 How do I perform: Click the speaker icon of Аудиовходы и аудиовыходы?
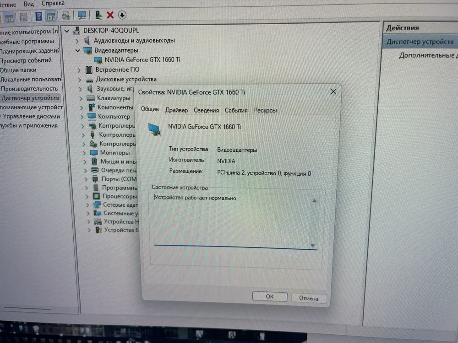click(87, 41)
